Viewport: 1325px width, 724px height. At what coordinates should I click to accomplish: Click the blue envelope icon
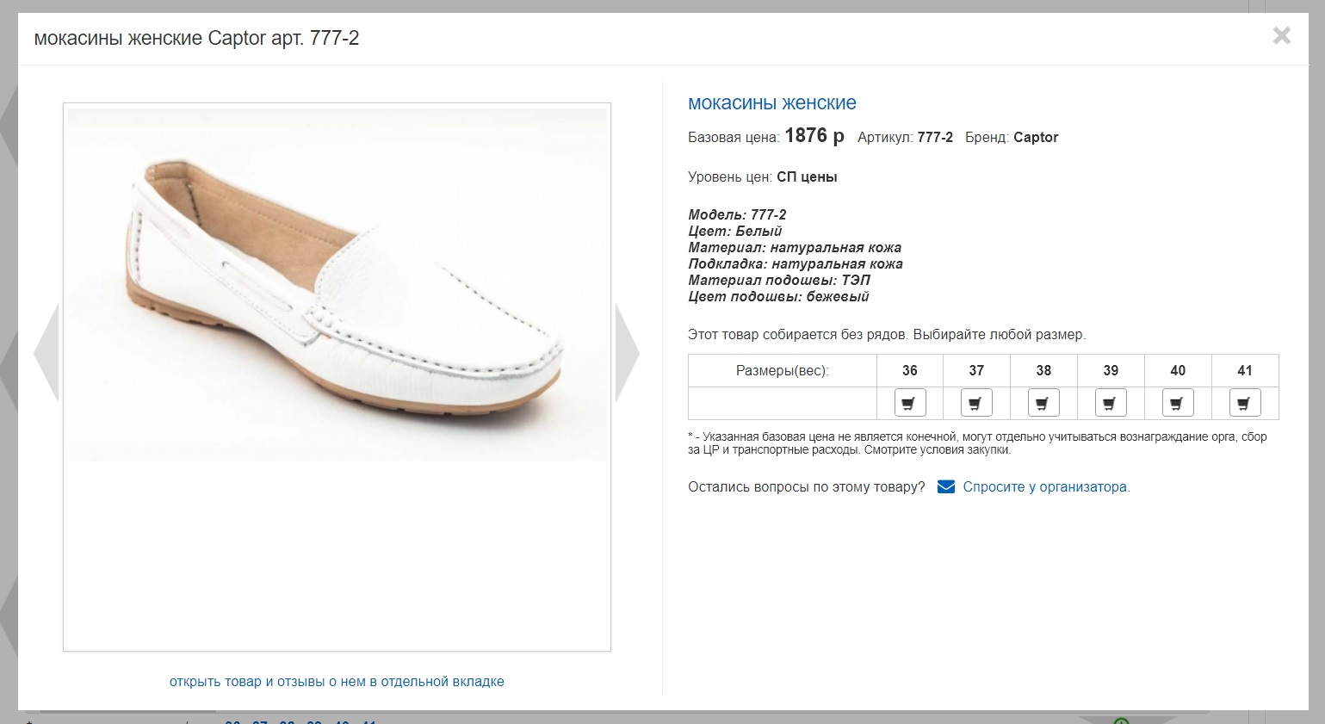click(945, 486)
